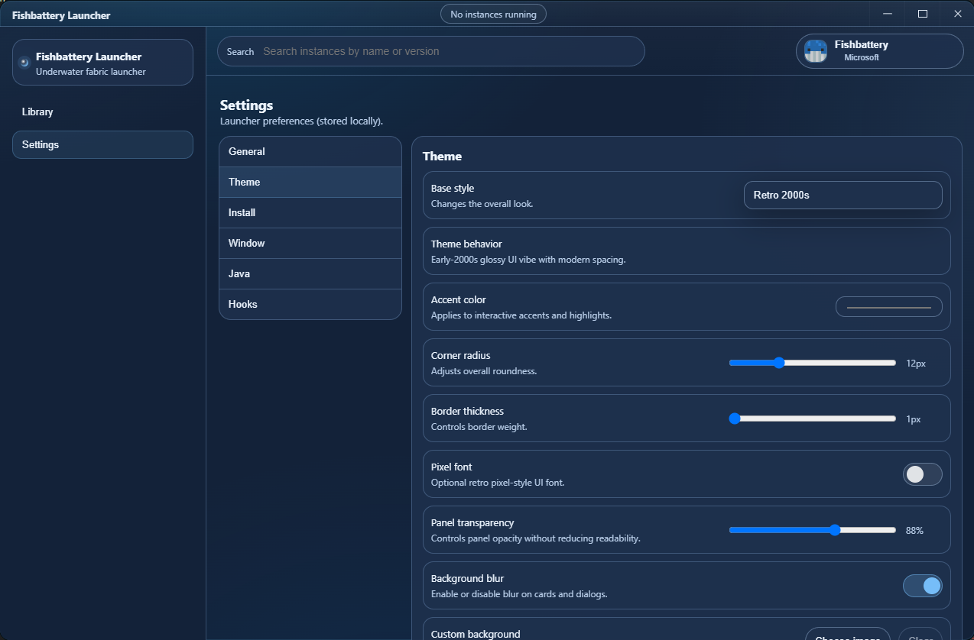Open the Base style dropdown showing Retro 2000s
The width and height of the screenshot is (974, 640).
[843, 195]
